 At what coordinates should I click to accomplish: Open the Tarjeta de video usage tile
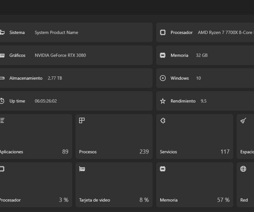[x=114, y=184]
